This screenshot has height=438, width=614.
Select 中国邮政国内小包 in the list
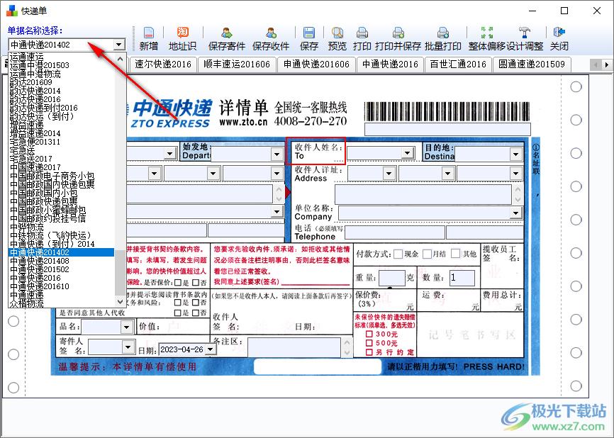[x=44, y=193]
